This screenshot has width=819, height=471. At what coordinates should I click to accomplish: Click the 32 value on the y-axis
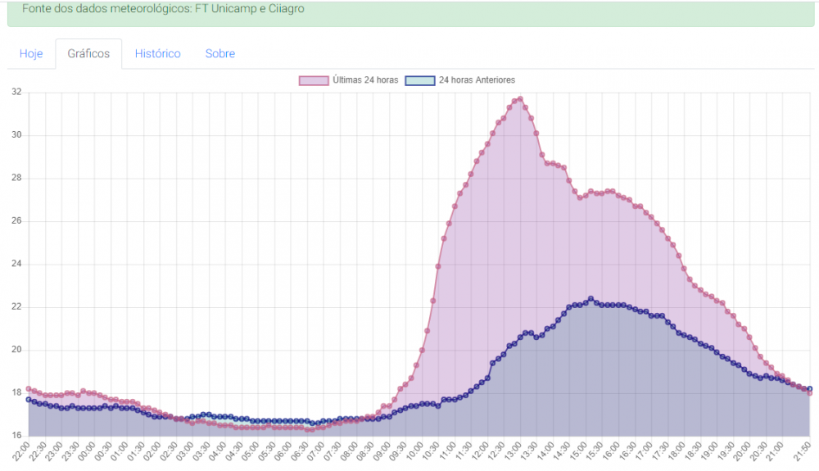click(x=16, y=92)
